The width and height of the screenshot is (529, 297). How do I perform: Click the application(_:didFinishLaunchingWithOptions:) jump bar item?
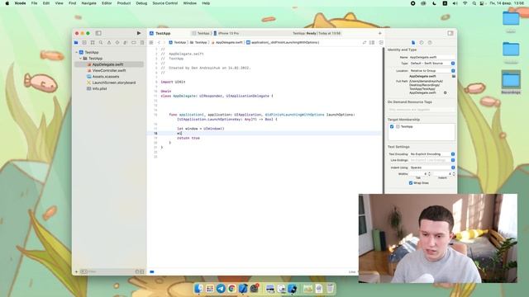(283, 42)
